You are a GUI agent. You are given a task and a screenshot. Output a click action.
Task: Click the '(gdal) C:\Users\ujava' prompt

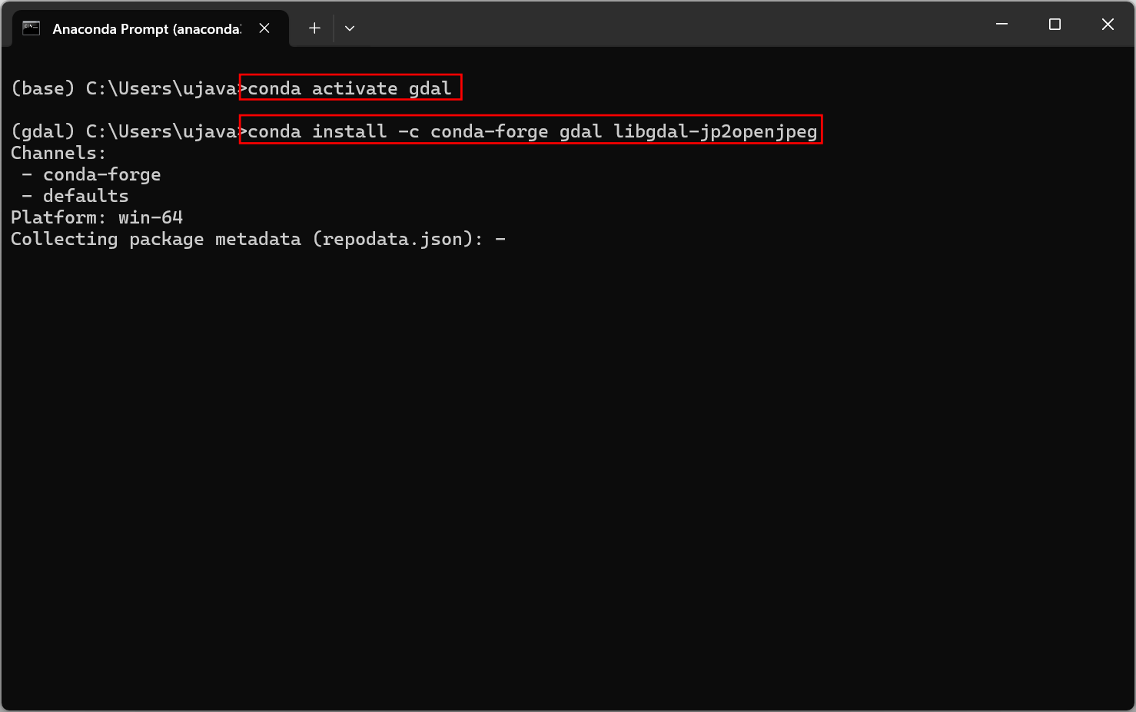[x=123, y=131]
